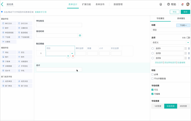The height and width of the screenshot is (121, 191).
Task: Check the 不允许重复值 checkbox
Action: [152, 79]
